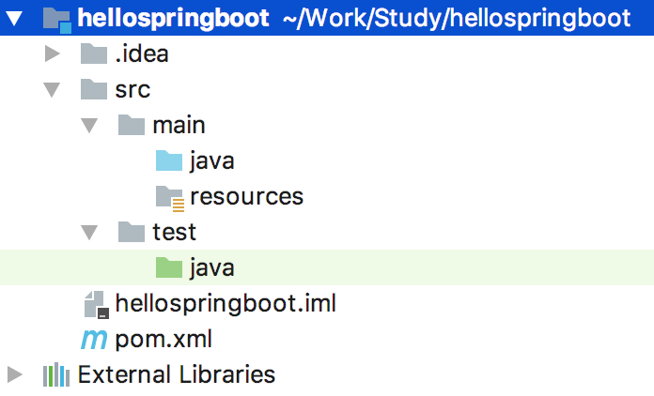Click the resources folder icon
This screenshot has width=654, height=396.
(x=169, y=196)
